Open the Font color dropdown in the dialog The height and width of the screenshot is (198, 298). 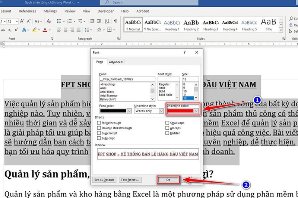point(129,111)
